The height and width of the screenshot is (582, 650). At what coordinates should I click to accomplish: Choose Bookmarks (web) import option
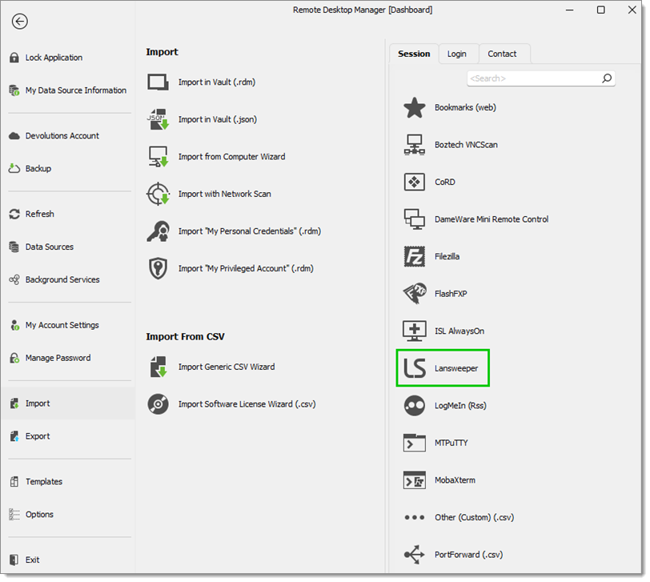(465, 107)
